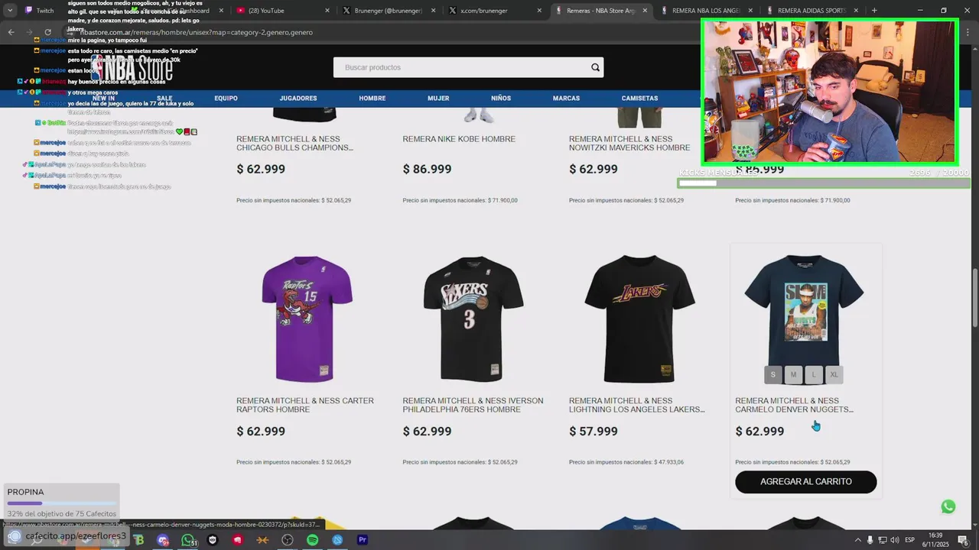The image size is (979, 550).
Task: Open Spotify from the taskbar
Action: coord(312,540)
